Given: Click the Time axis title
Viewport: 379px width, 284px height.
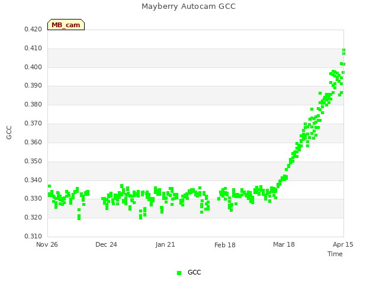Looking at the screenshot, I should coord(335,254).
